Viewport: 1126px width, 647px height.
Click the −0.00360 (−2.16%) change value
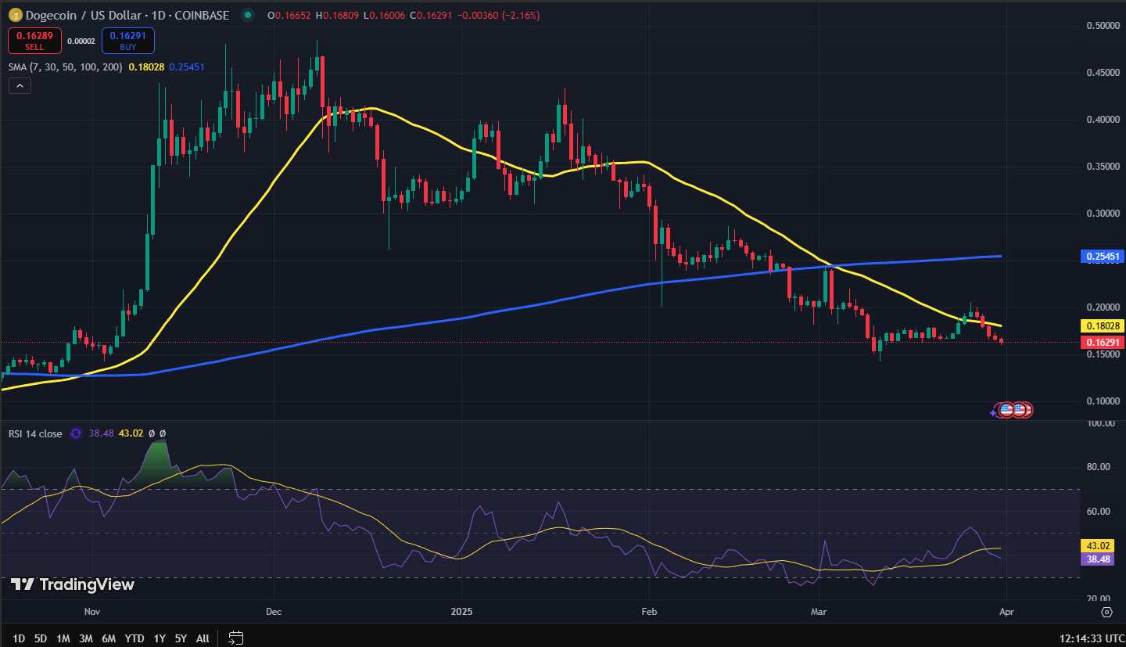(498, 15)
